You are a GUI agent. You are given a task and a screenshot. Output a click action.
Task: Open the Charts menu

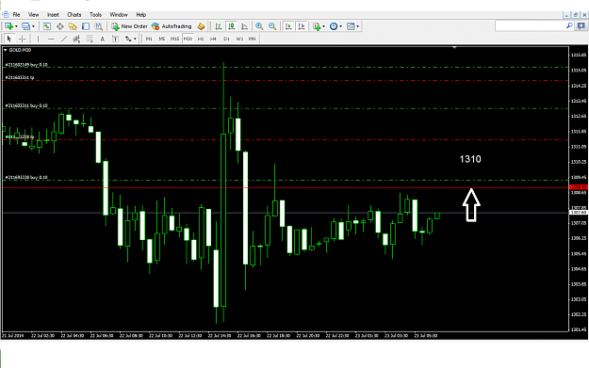pos(74,15)
